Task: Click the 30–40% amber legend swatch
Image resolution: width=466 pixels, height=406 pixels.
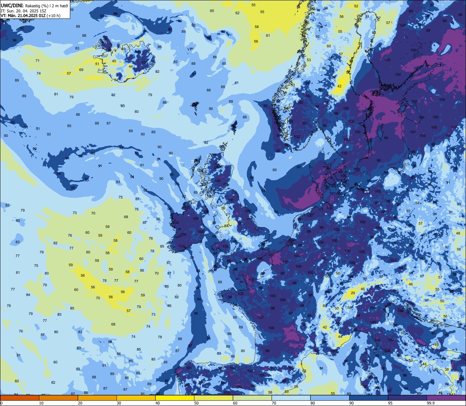Action: [136, 398]
